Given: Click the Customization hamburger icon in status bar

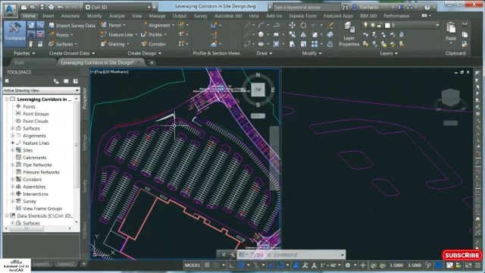Looking at the screenshot, I should tap(478, 265).
